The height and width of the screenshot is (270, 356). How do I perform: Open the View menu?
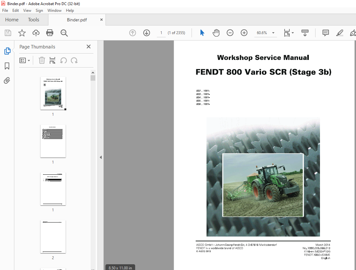click(27, 11)
